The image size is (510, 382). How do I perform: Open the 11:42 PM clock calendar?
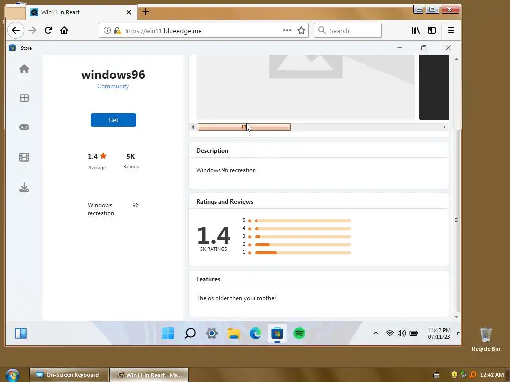click(439, 334)
